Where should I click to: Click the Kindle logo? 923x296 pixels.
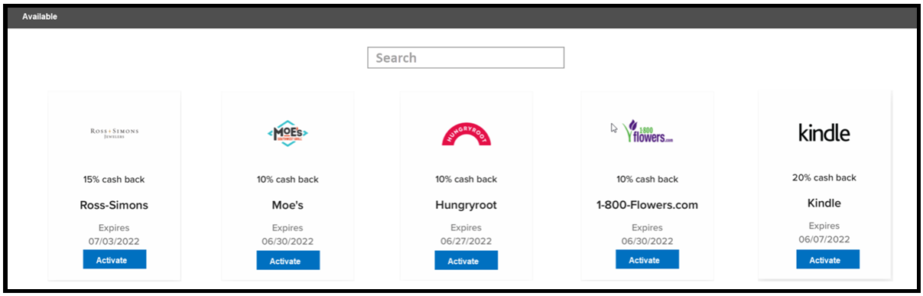pyautogui.click(x=824, y=132)
